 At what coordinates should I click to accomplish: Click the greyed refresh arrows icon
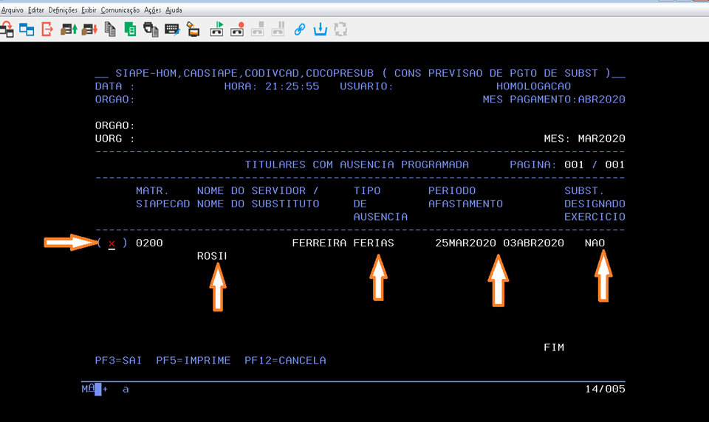coord(340,30)
